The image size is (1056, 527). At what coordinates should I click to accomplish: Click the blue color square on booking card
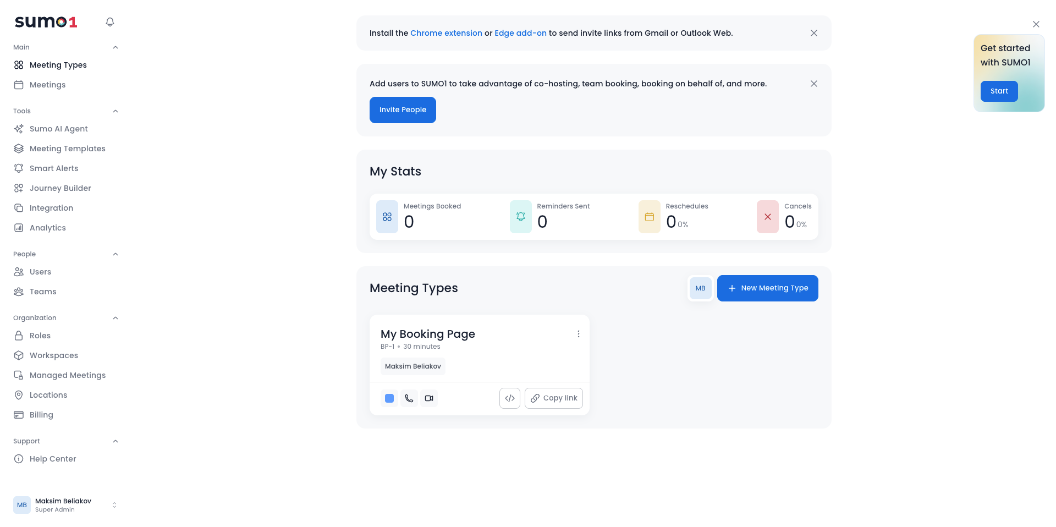click(x=389, y=398)
